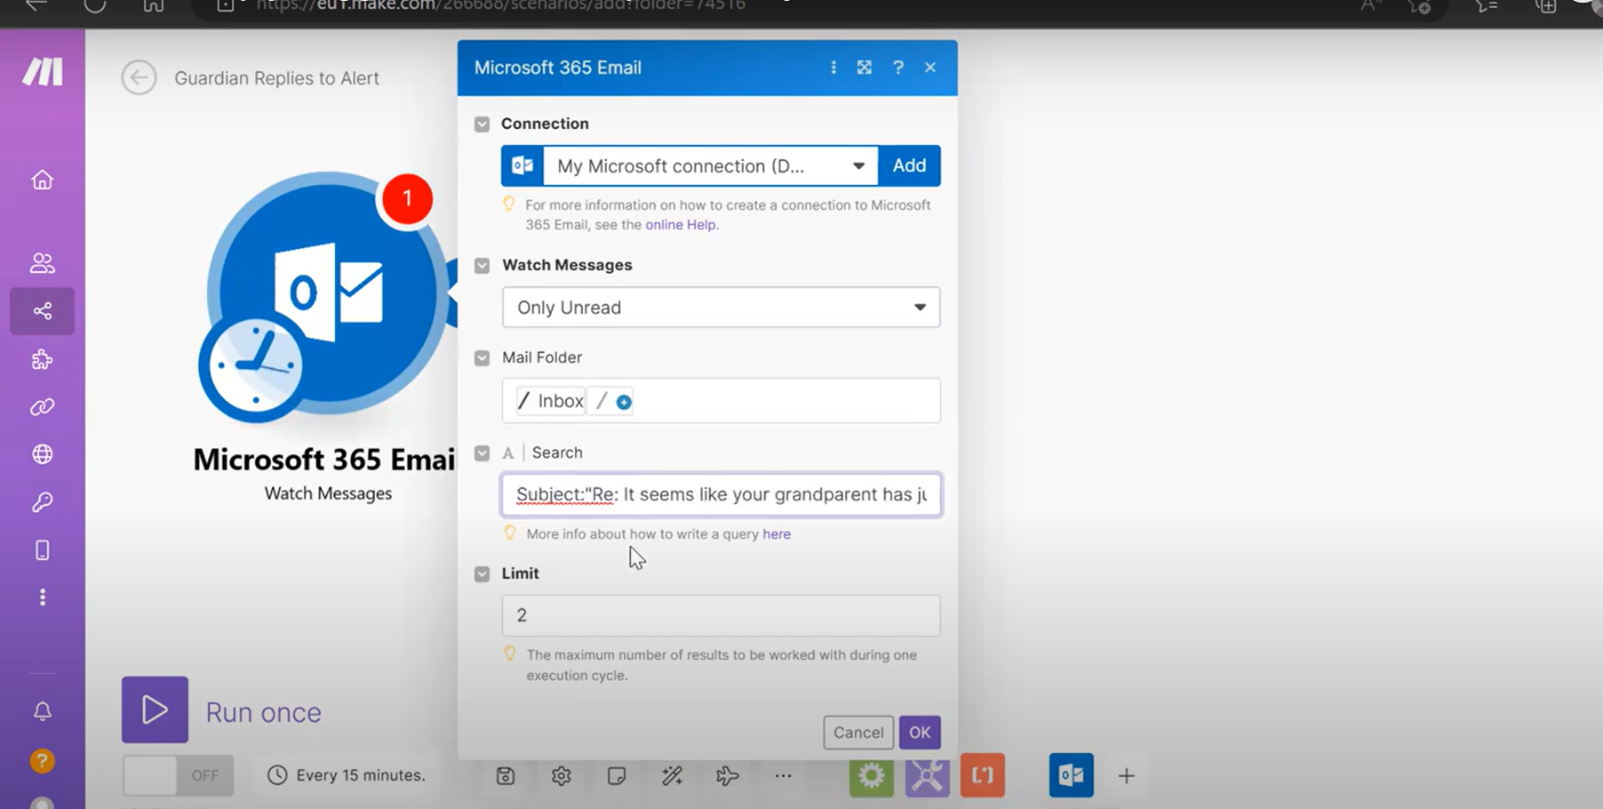Toggle the Limit checkbox
Screen dimensions: 1603x809
[x=482, y=574]
